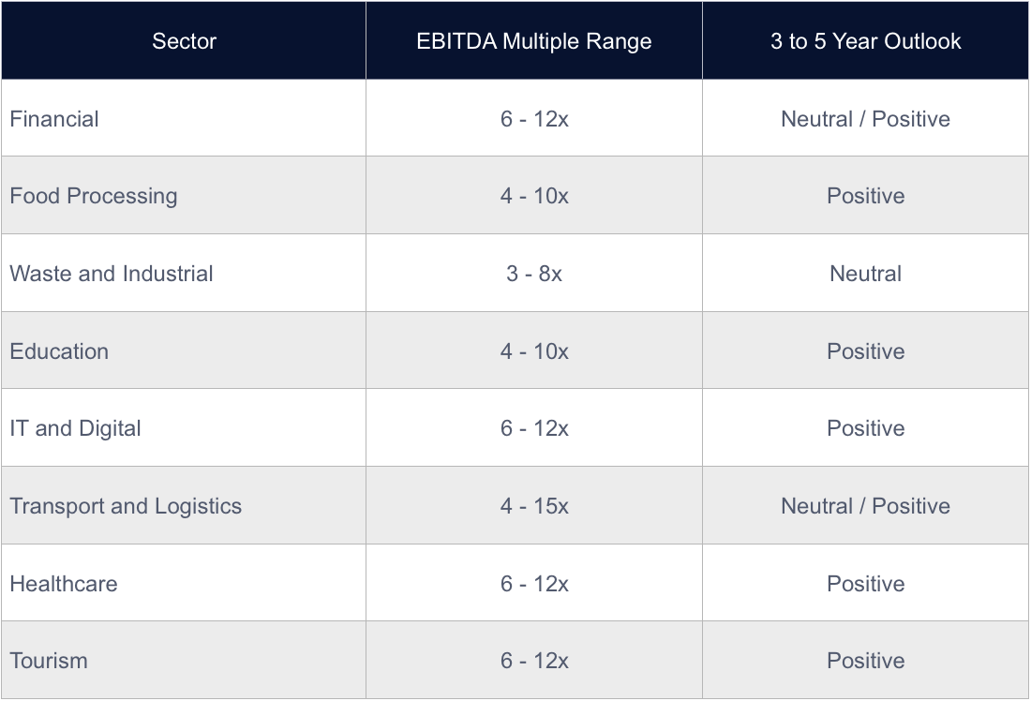Select the Financial sector cell

pyautogui.click(x=54, y=119)
